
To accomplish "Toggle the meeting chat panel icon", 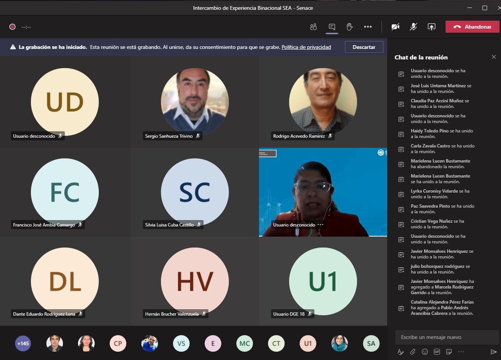I will pyautogui.click(x=332, y=27).
